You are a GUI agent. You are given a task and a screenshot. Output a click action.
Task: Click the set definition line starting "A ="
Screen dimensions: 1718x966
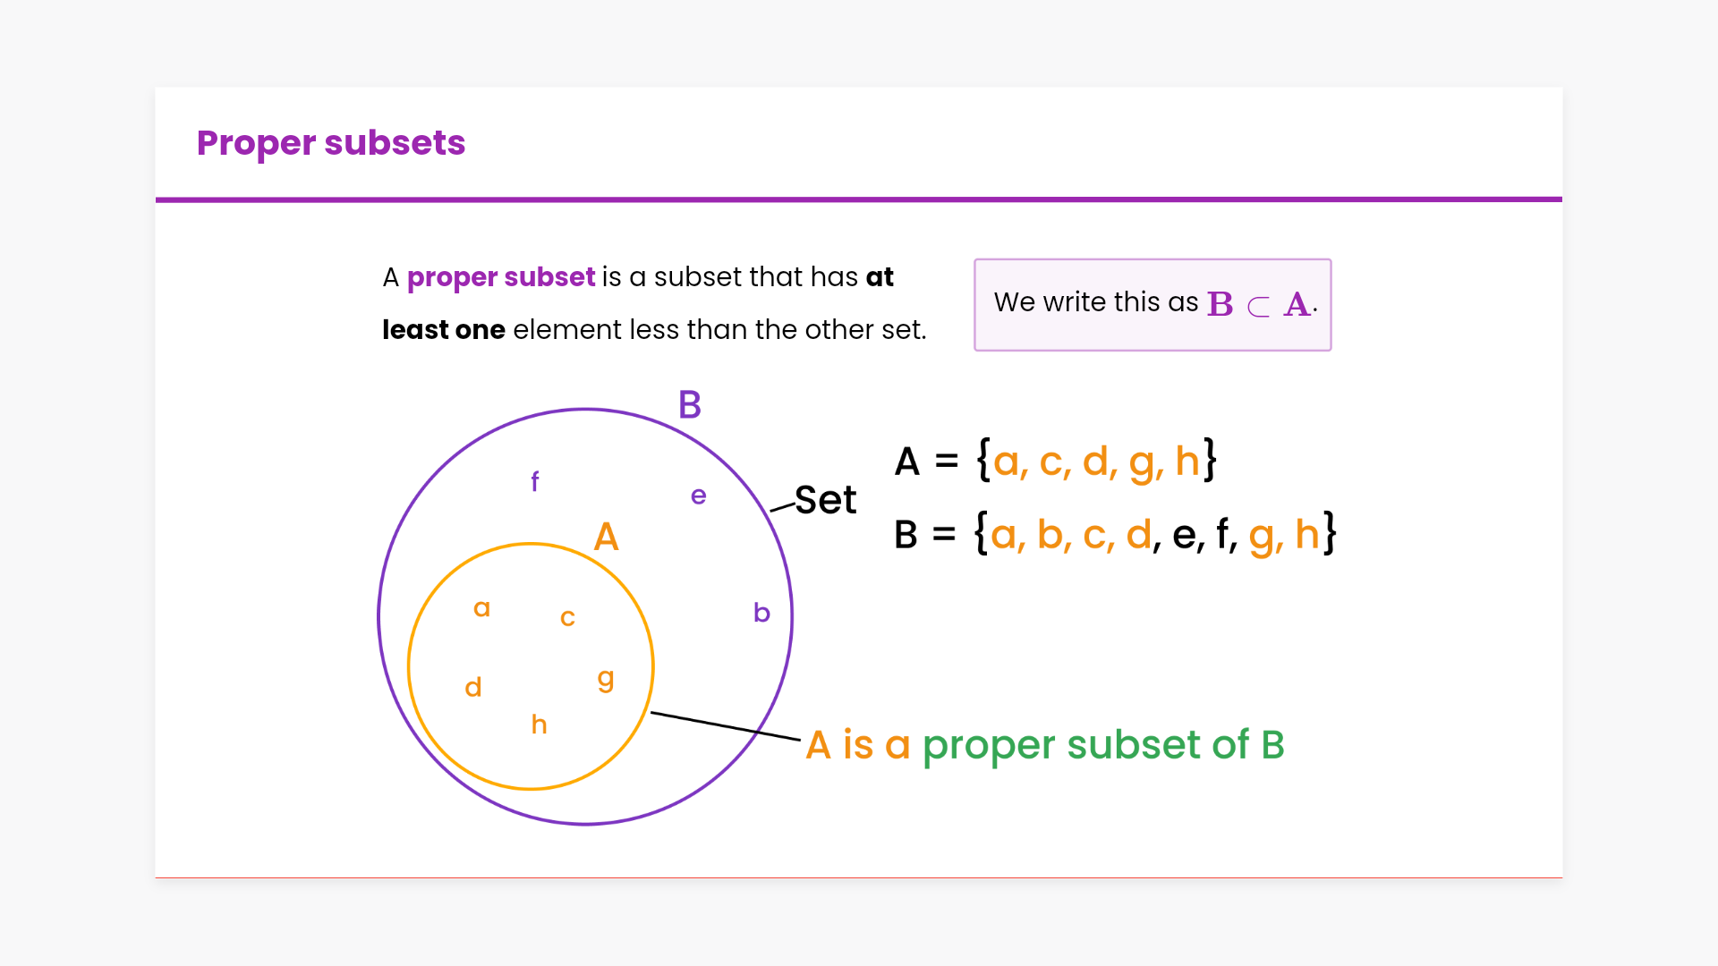(x=1056, y=462)
